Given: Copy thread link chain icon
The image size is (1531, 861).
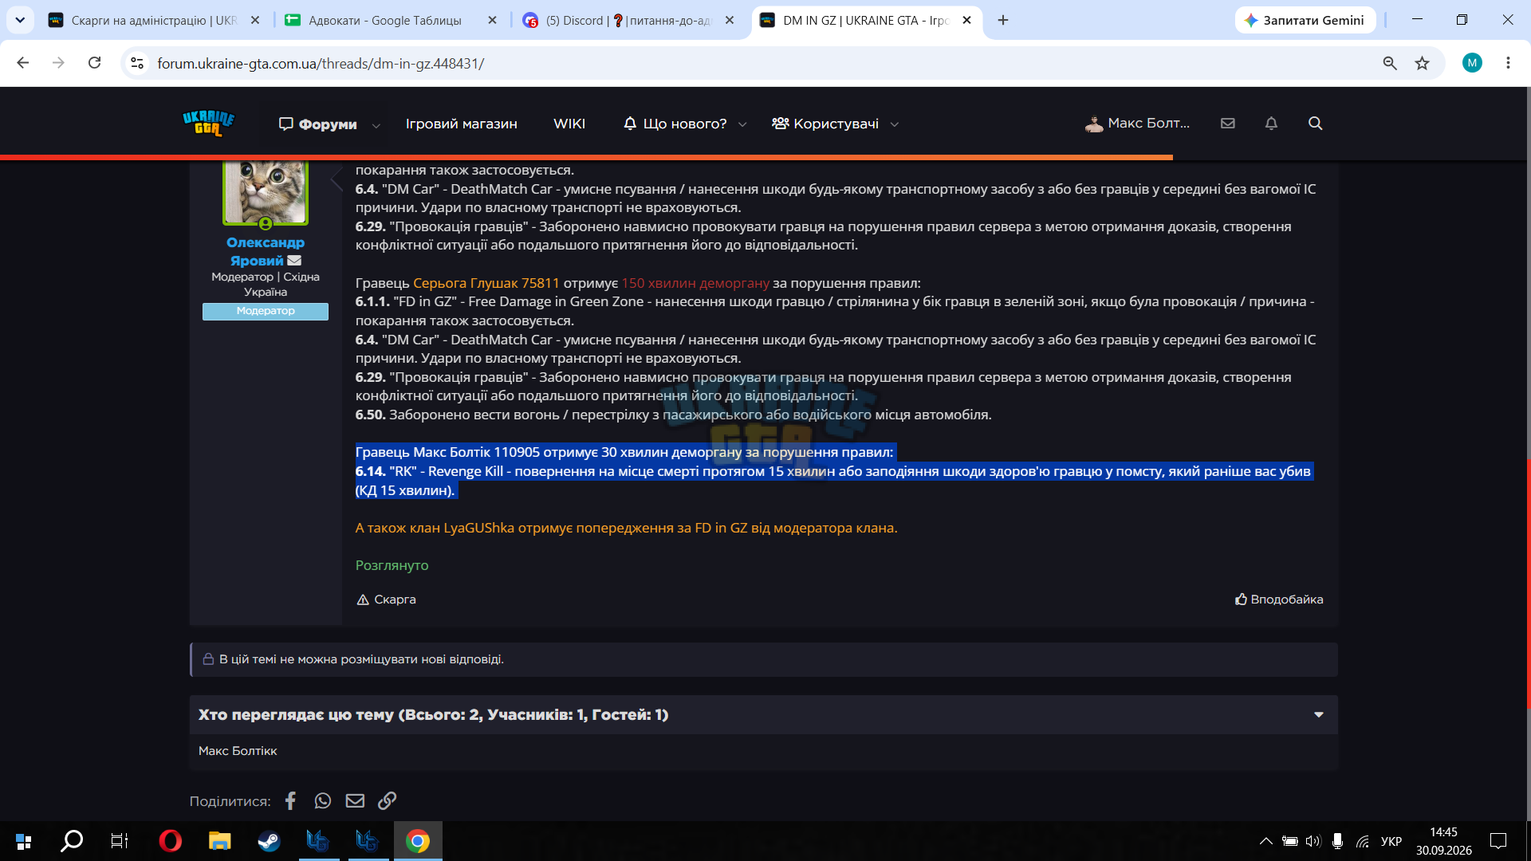Looking at the screenshot, I should [387, 800].
